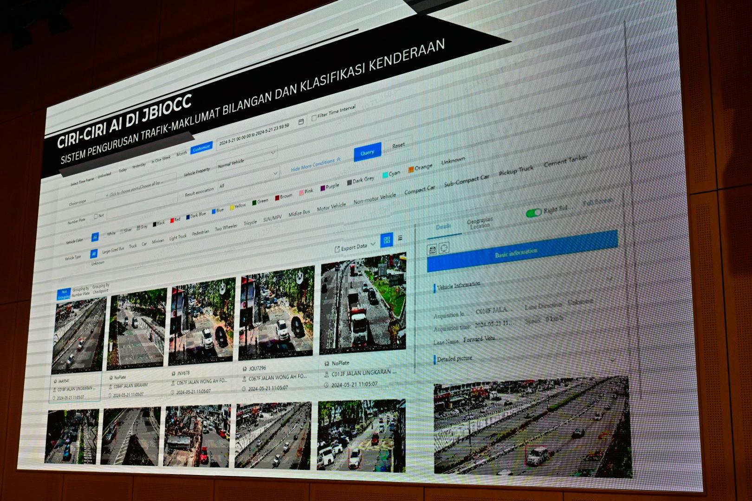
Task: Switch to the Geographic Location tab
Action: [x=480, y=223]
